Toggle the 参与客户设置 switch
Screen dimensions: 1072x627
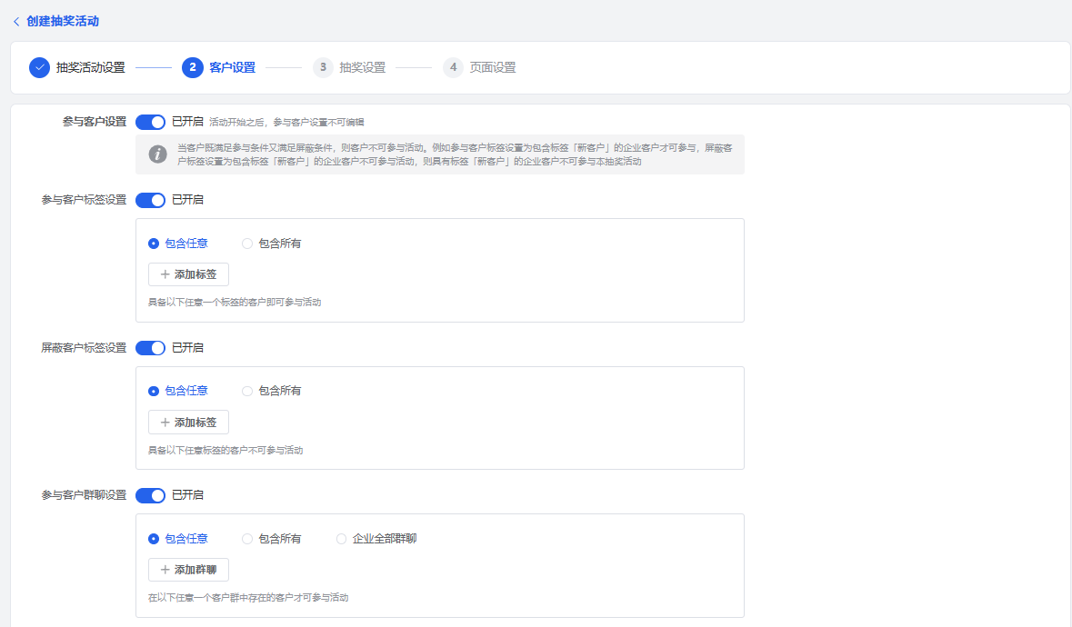tap(150, 123)
